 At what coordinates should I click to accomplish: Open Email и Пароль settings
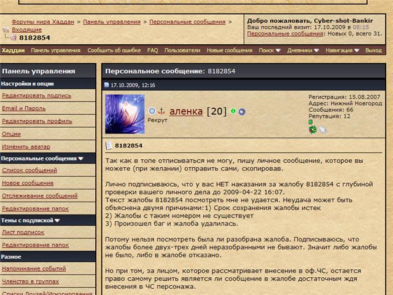pos(24,108)
